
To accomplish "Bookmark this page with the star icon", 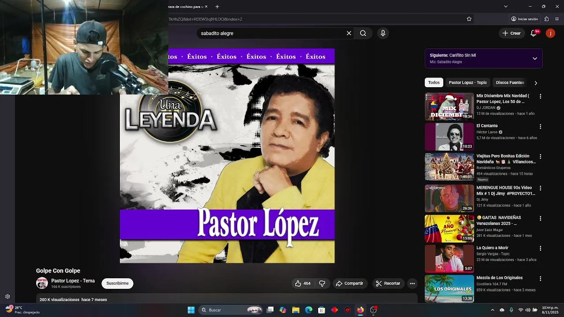I will pos(469,19).
